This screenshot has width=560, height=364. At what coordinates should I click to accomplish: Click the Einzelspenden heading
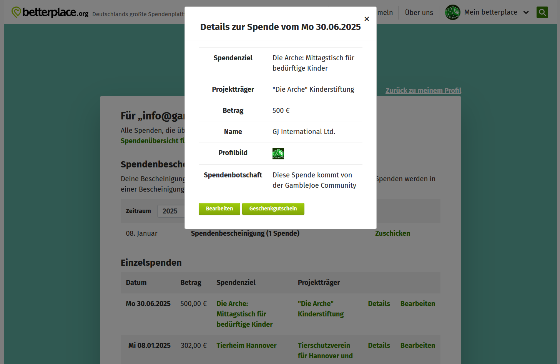click(x=151, y=263)
